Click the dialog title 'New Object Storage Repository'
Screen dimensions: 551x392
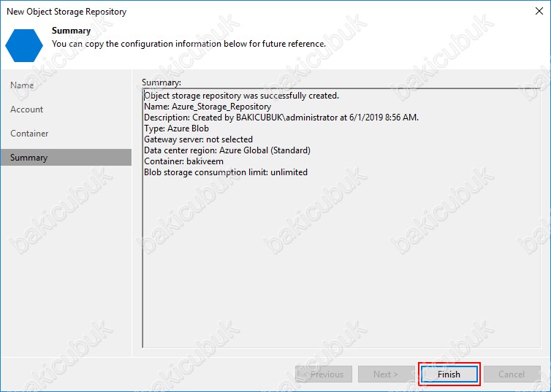pyautogui.click(x=66, y=12)
